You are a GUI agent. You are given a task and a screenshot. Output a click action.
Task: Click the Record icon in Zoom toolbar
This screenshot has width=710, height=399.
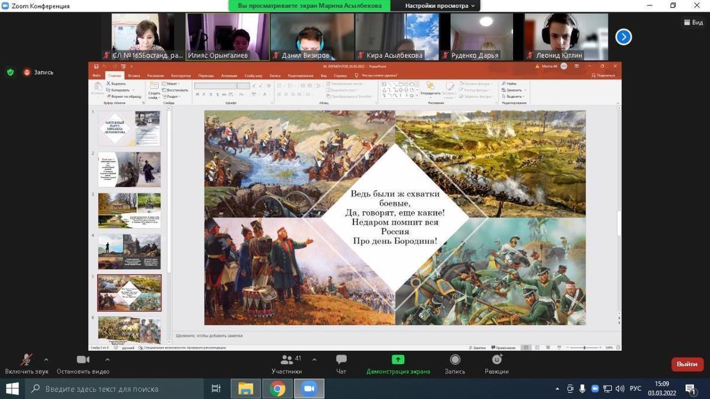click(x=454, y=360)
